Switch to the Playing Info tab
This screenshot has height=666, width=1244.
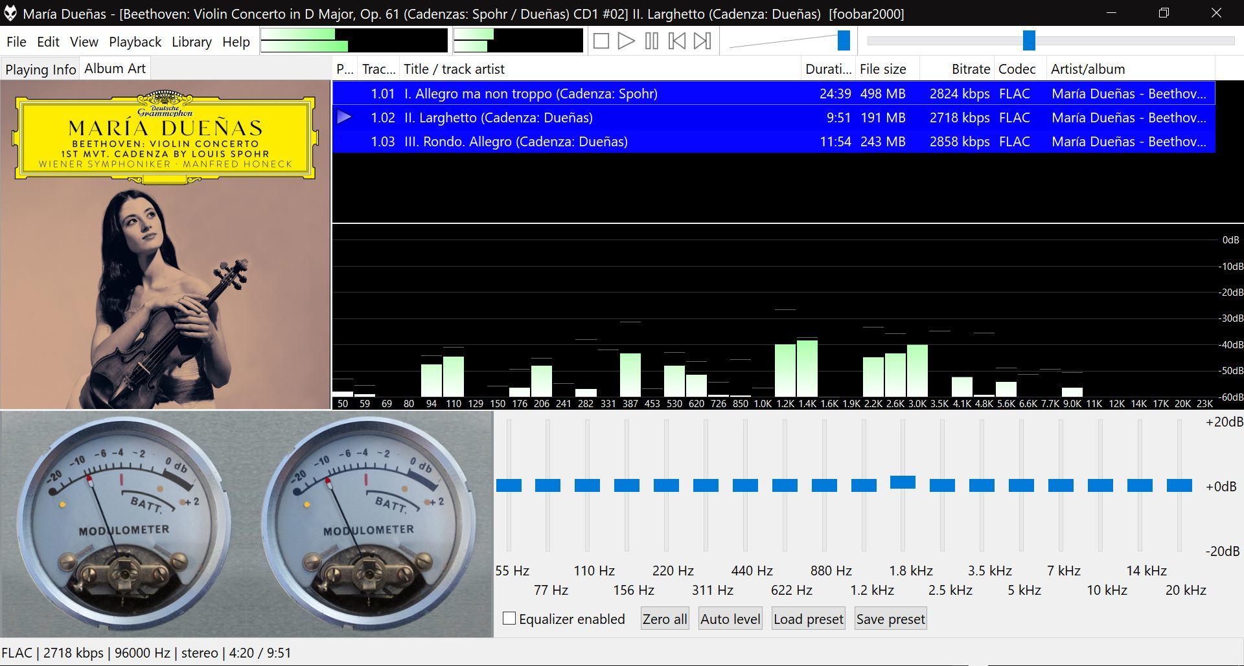click(40, 69)
